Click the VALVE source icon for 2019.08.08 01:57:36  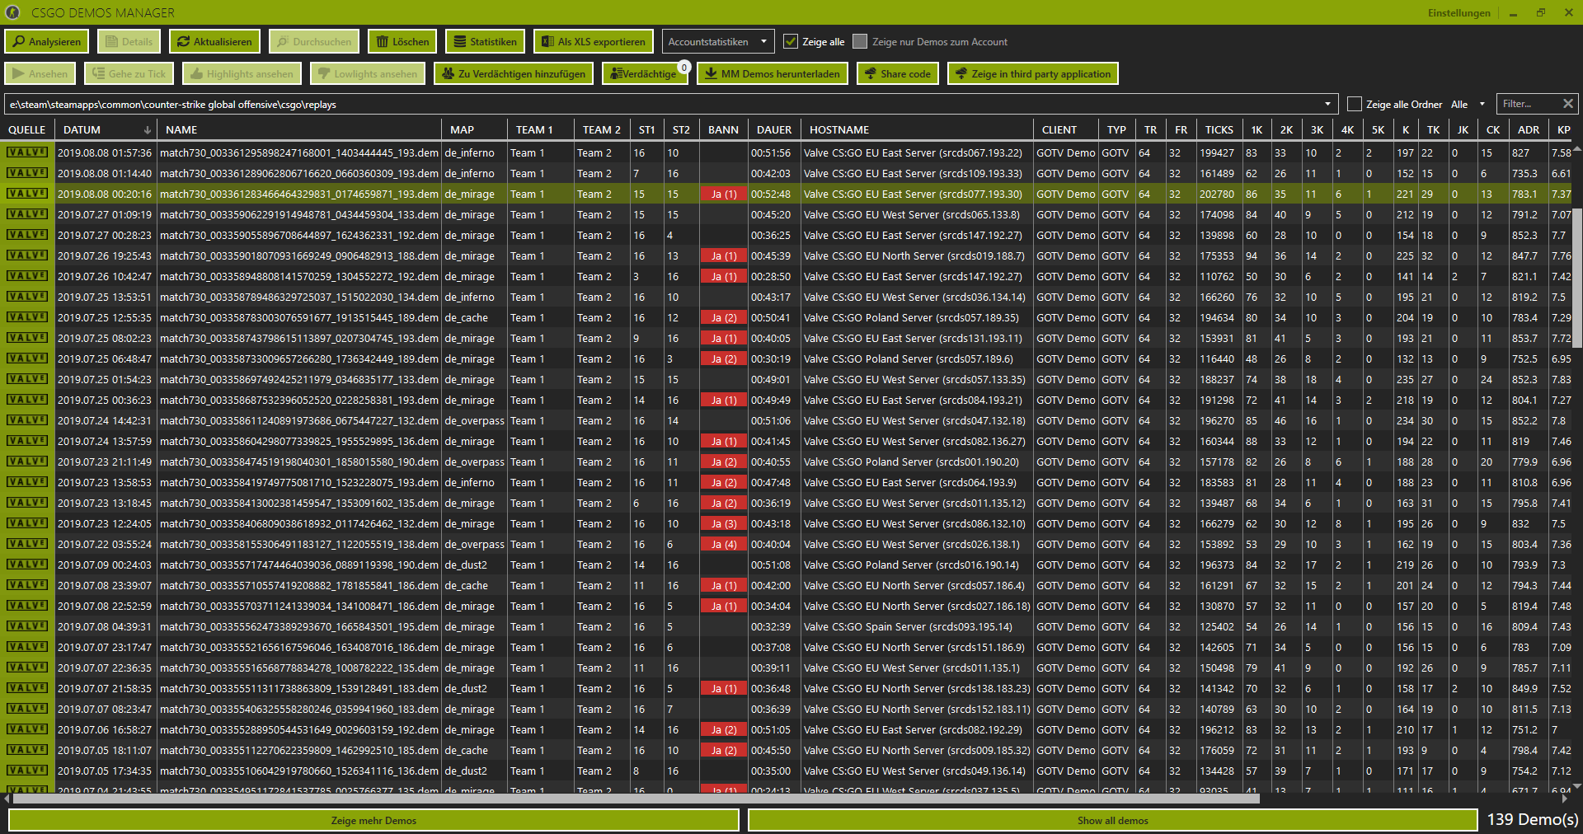pos(27,152)
